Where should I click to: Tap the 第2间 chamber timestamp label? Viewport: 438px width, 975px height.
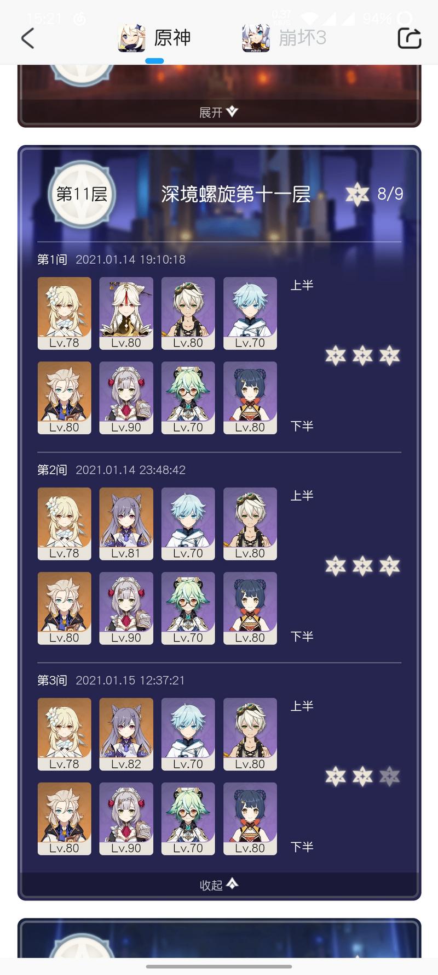(x=130, y=470)
